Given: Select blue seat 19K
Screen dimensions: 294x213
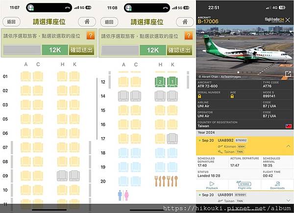Looking at the screenshot, I should pos(172,167).
